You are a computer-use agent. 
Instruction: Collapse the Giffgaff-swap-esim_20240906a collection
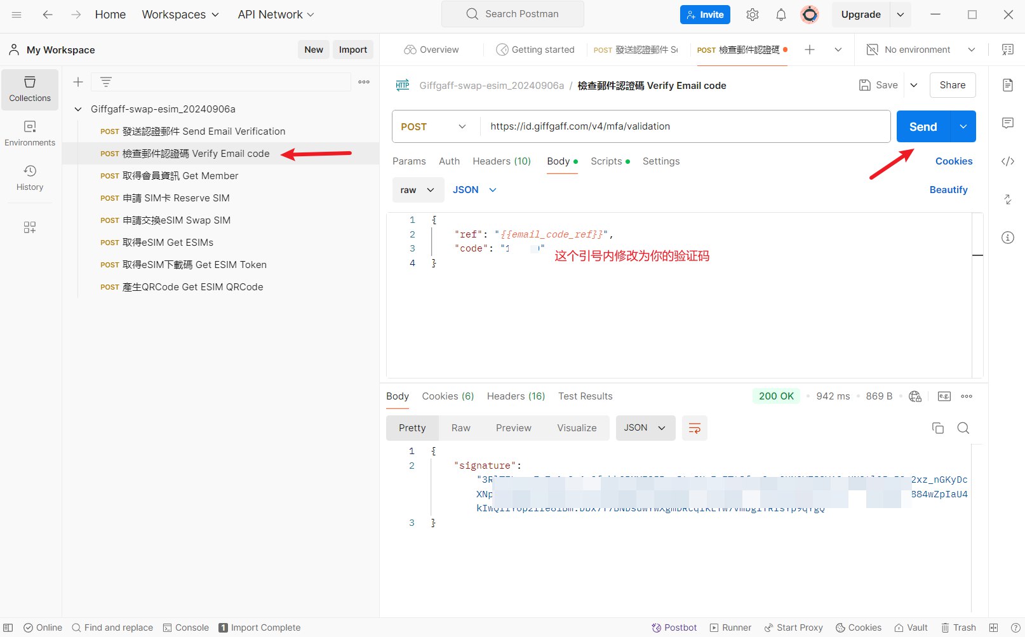point(78,109)
